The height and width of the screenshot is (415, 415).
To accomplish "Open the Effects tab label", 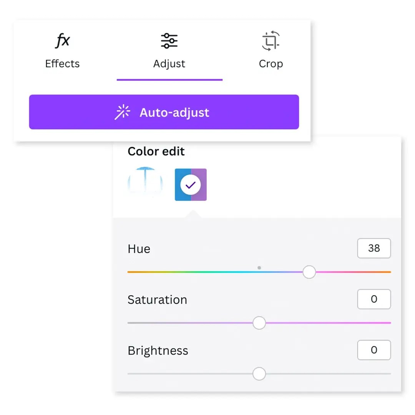I will [62, 64].
